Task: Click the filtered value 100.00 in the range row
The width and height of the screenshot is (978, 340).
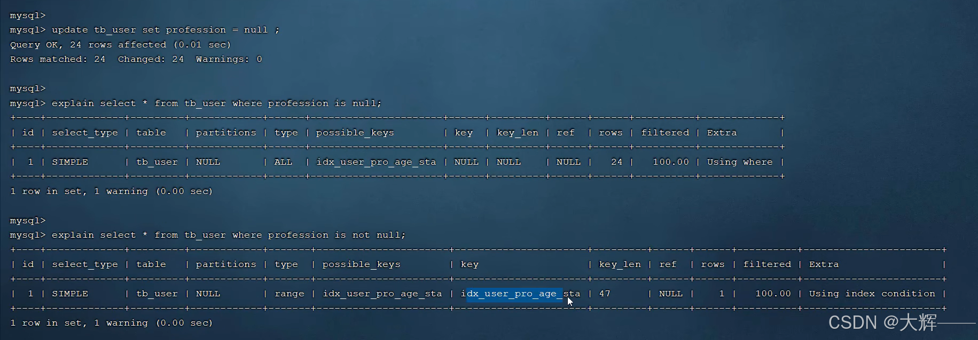Action: [773, 294]
